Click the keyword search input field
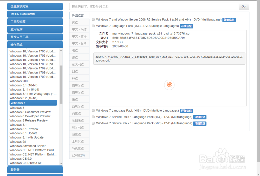The image size is (260, 176). (x=154, y=6)
